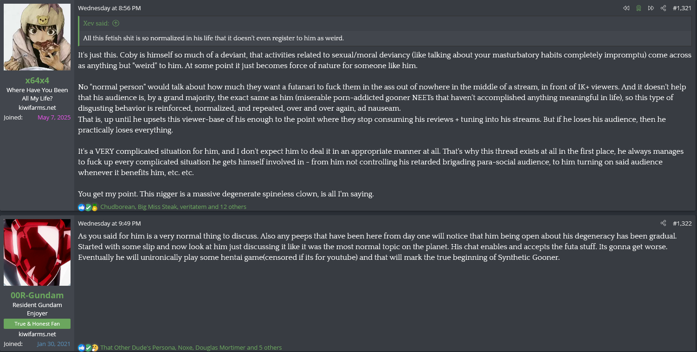Open permalink #1,321
697x352 pixels.
point(682,8)
